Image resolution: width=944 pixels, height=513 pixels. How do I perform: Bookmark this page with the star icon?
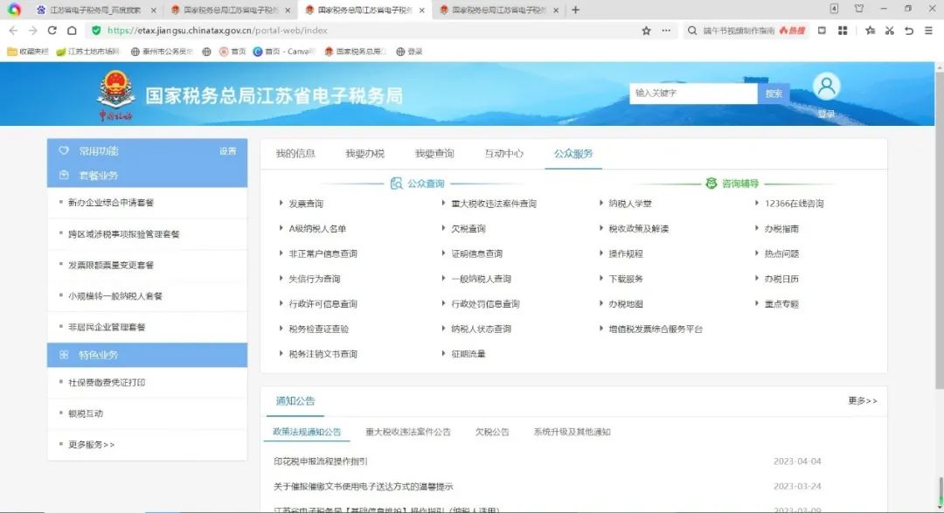click(646, 30)
